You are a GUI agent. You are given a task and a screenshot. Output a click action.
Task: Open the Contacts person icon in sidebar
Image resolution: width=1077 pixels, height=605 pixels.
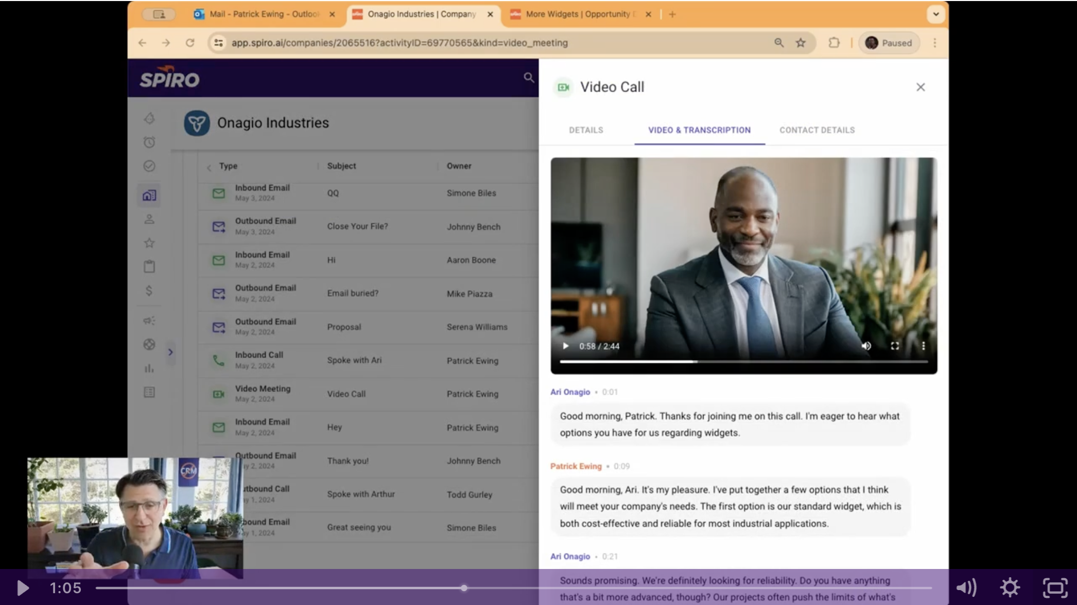149,219
